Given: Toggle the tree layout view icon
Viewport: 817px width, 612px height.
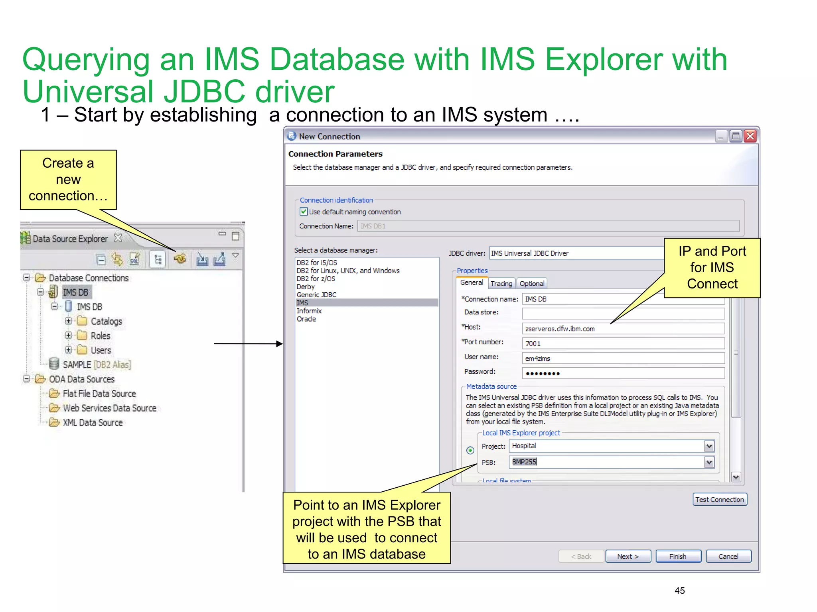Looking at the screenshot, I should [158, 260].
